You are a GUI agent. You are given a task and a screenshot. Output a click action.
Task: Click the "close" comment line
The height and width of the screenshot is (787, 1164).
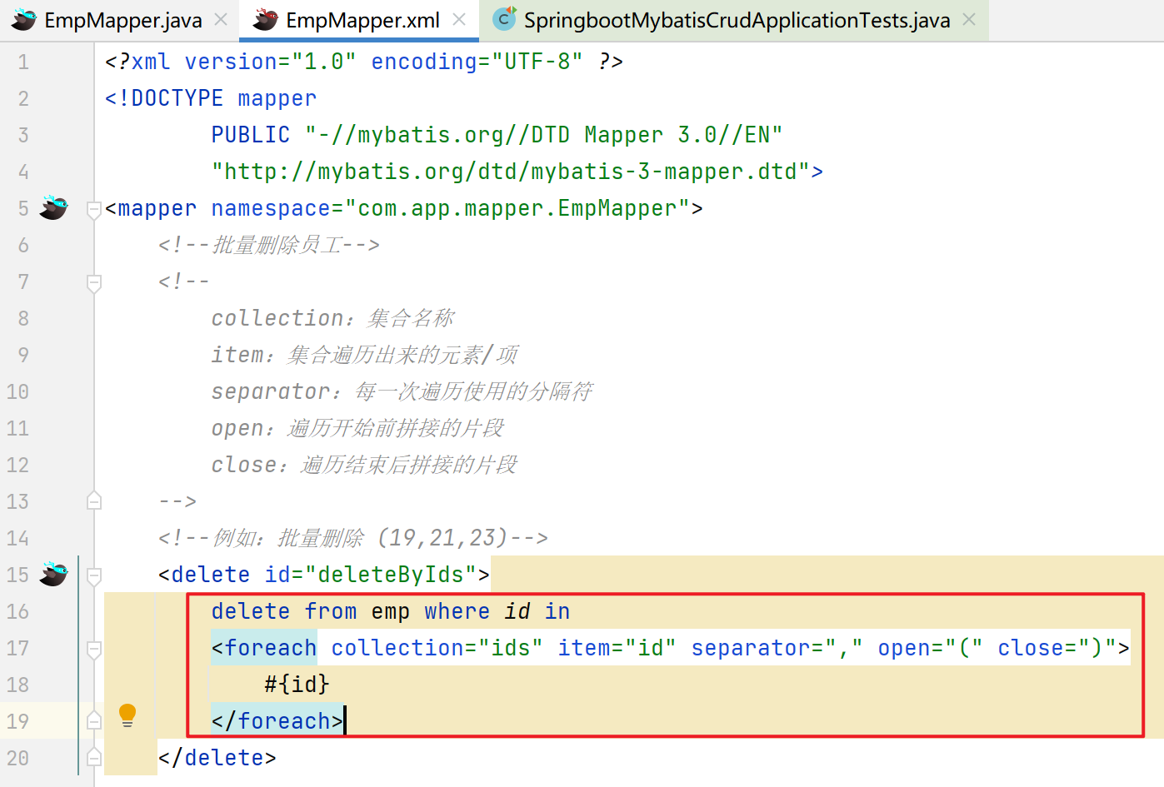point(365,465)
